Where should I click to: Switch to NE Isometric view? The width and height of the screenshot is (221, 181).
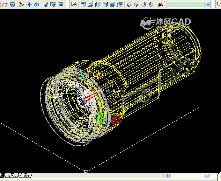pyautogui.click(x=144, y=4)
